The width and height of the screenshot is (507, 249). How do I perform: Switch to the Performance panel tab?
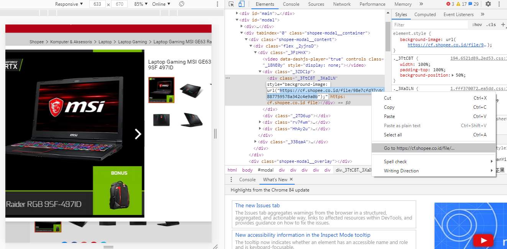click(372, 4)
